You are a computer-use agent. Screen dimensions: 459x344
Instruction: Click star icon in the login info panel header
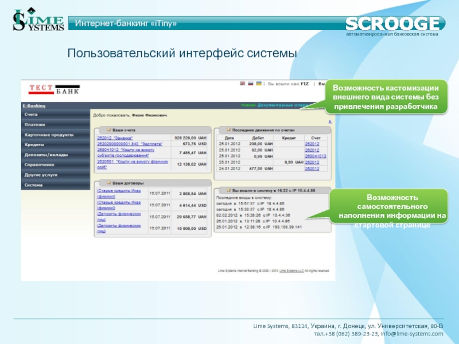tap(228, 190)
